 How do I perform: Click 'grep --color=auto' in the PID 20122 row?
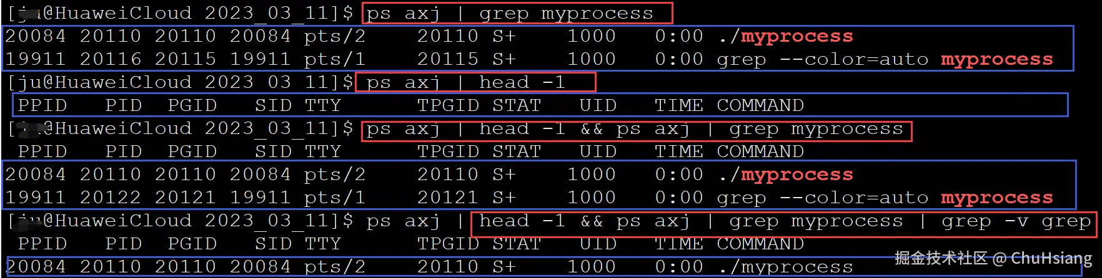click(823, 198)
